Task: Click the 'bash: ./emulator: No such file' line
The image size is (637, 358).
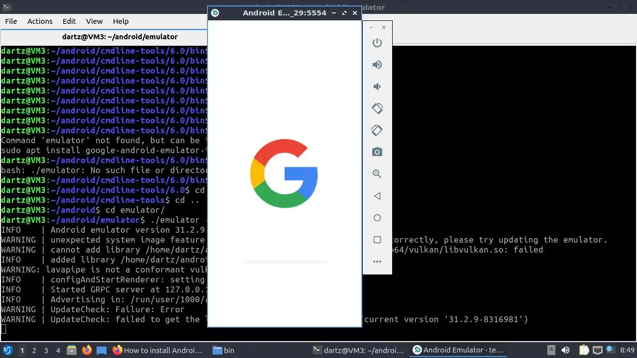Action: [104, 170]
